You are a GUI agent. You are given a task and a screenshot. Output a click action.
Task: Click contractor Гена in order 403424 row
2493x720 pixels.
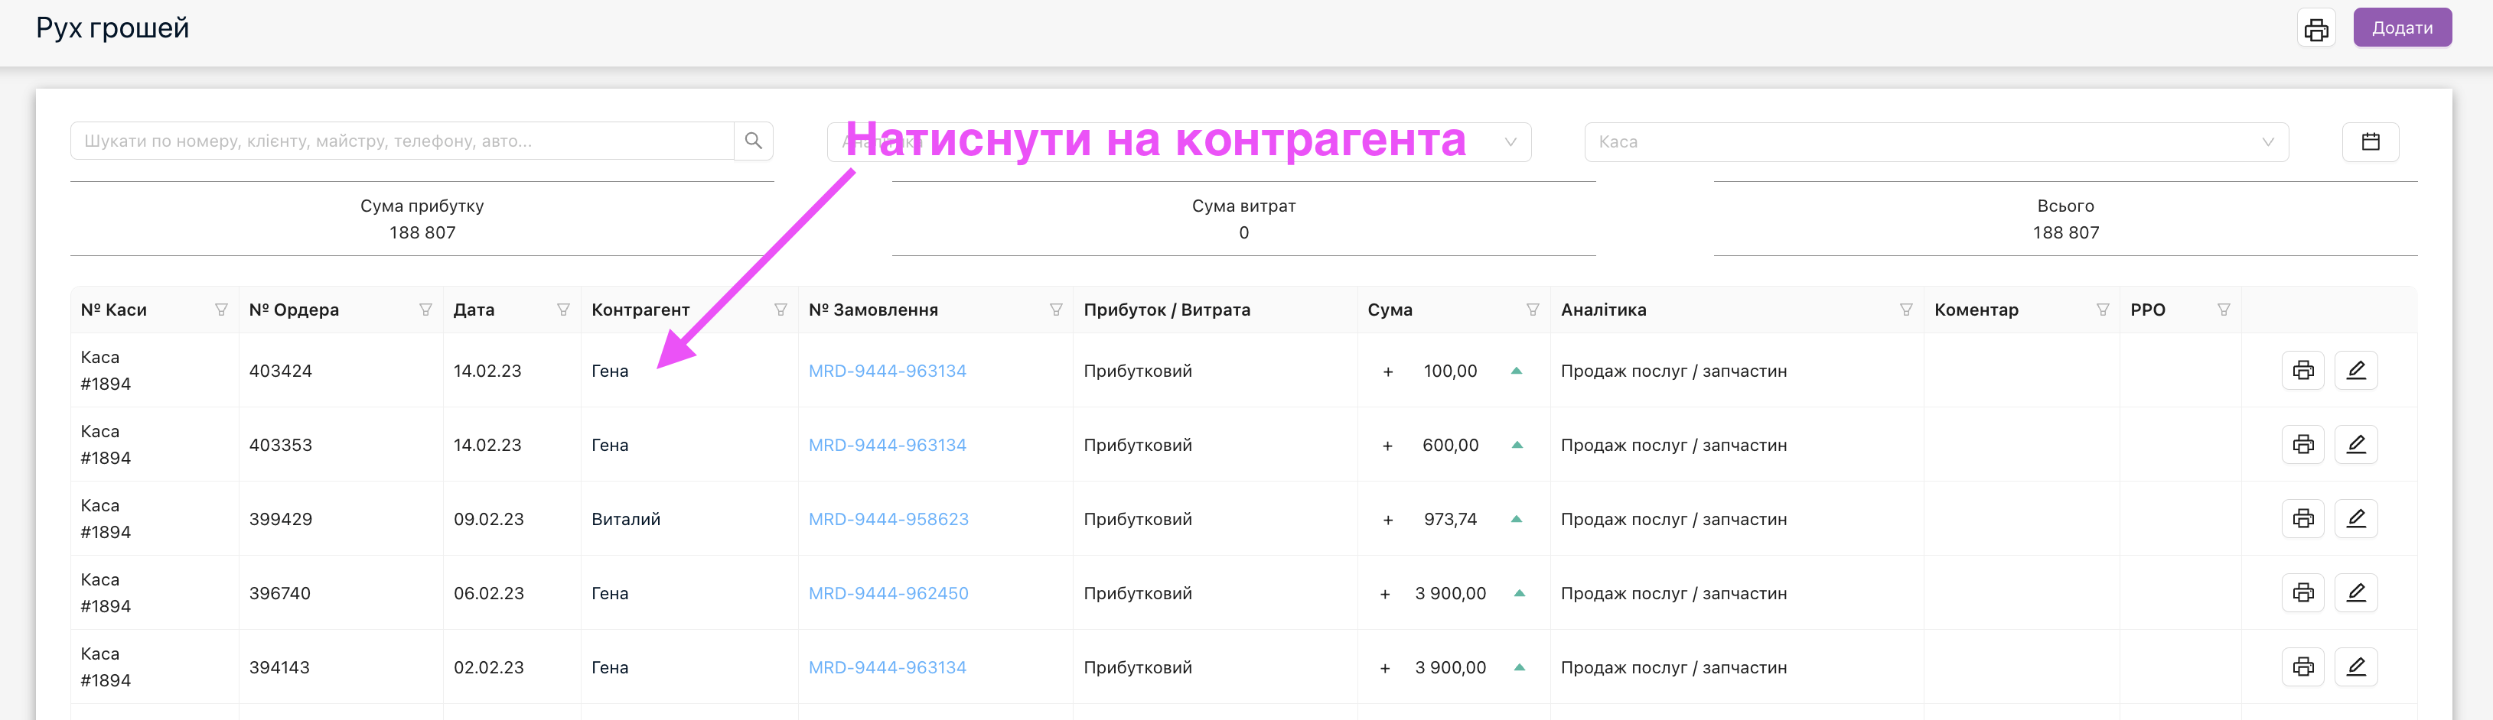[x=610, y=371]
